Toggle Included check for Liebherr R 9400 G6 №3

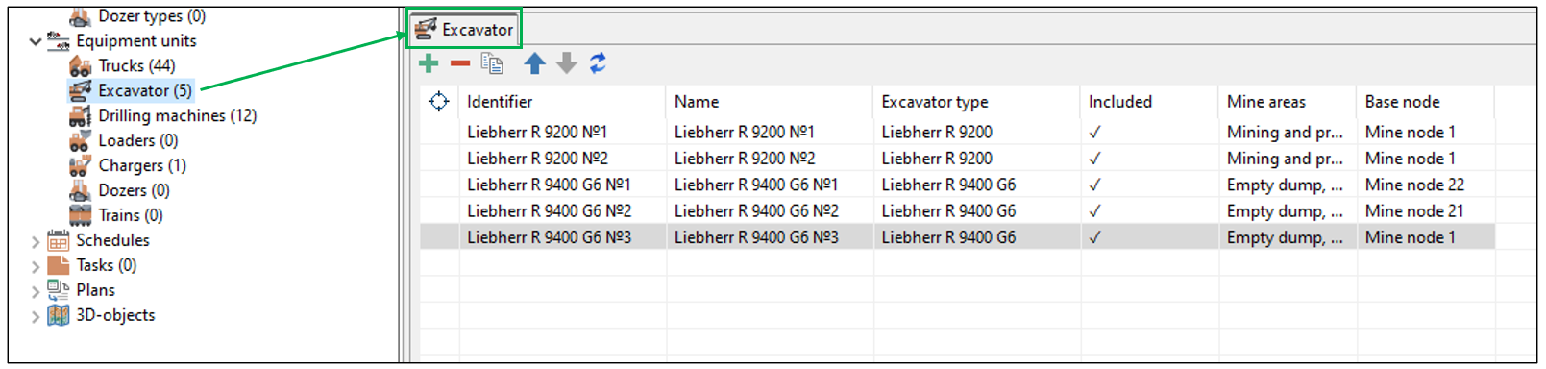pyautogui.click(x=1094, y=236)
